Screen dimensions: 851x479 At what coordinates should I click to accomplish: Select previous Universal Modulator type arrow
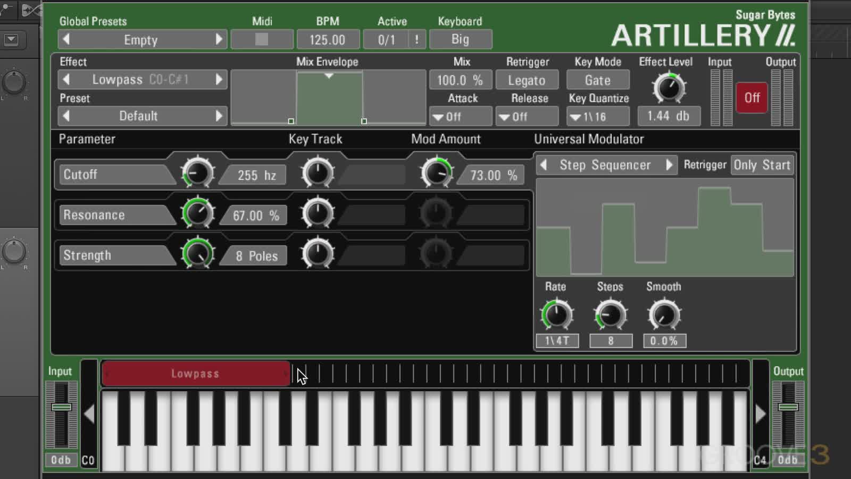pos(544,165)
